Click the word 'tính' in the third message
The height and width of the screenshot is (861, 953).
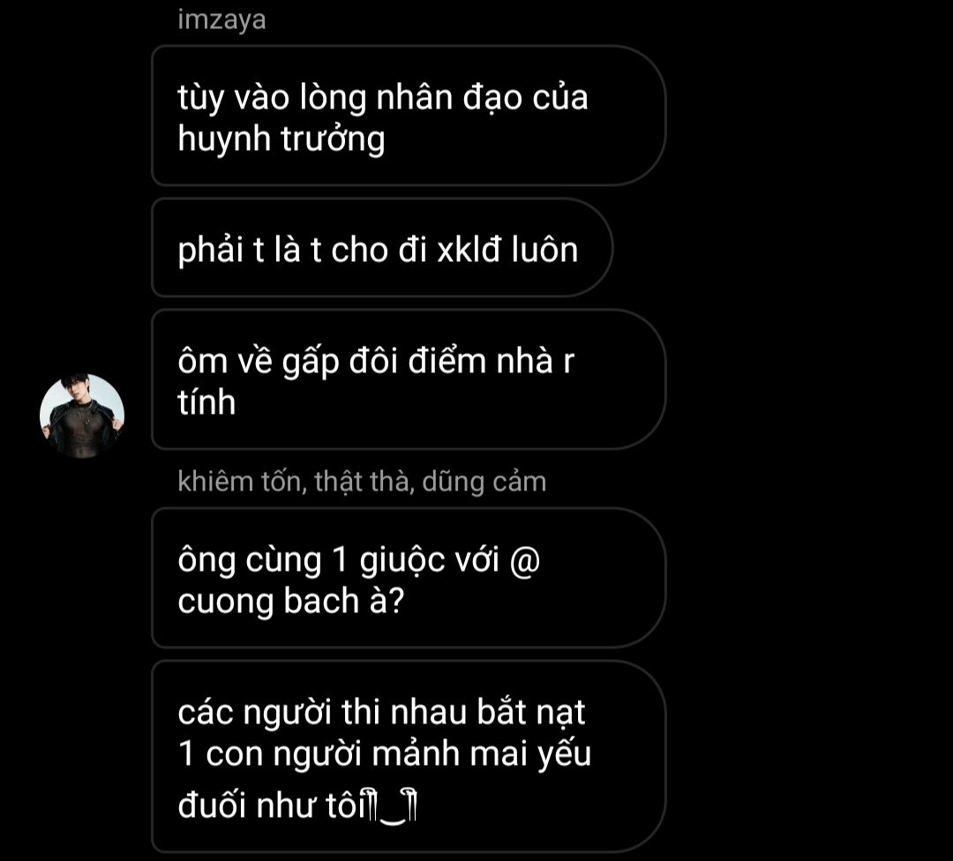pyautogui.click(x=206, y=401)
